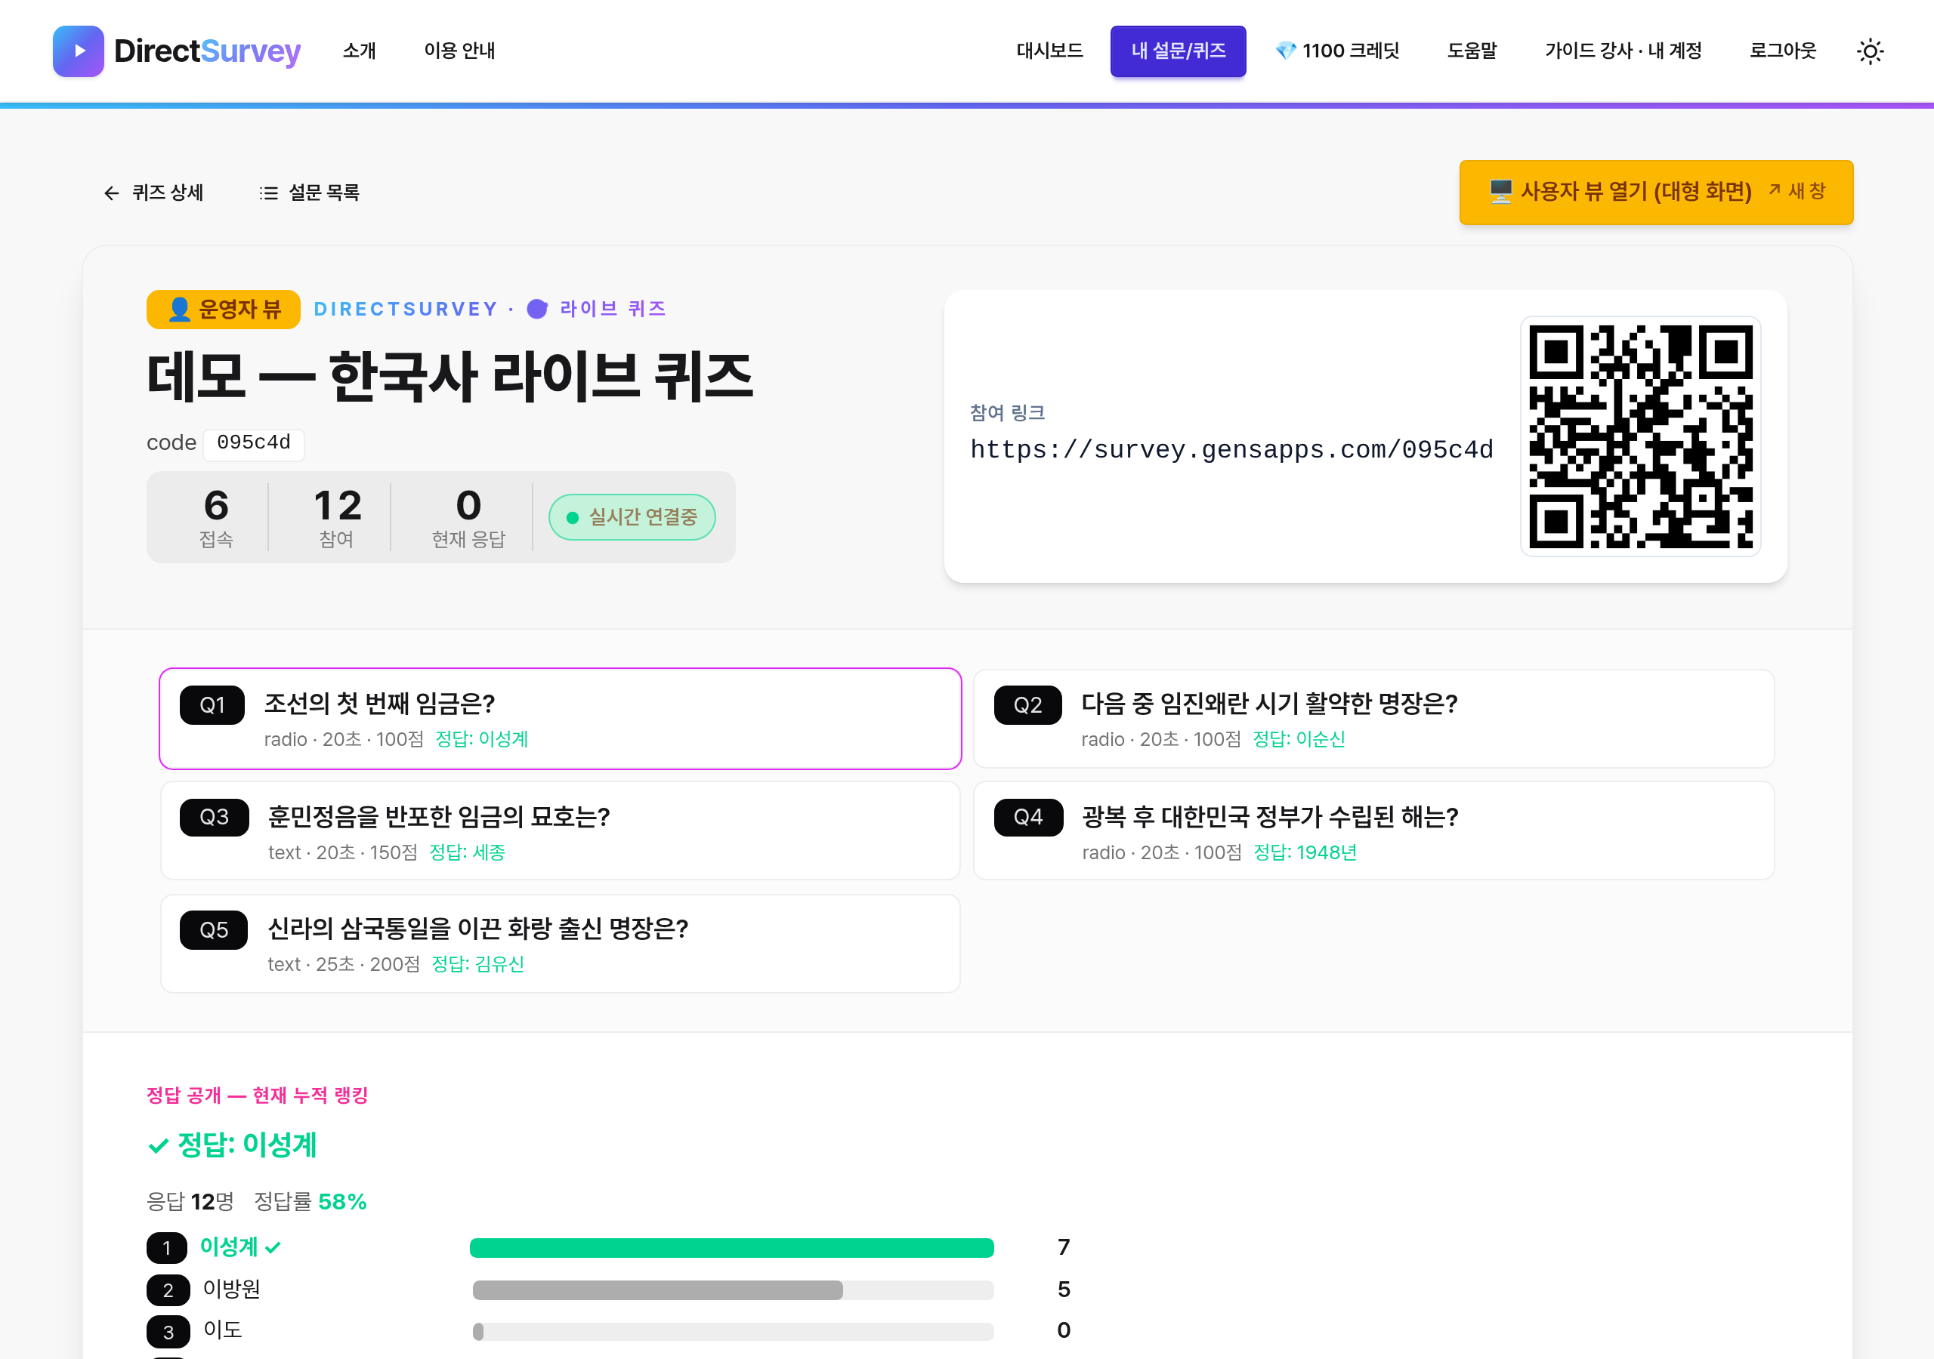Click the Q1 badge
The width and height of the screenshot is (1934, 1359).
(212, 704)
